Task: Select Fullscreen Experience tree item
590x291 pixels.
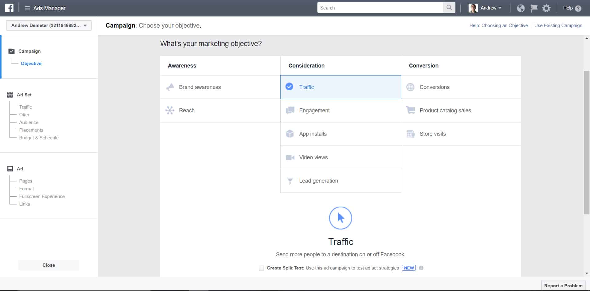Action: pos(42,196)
